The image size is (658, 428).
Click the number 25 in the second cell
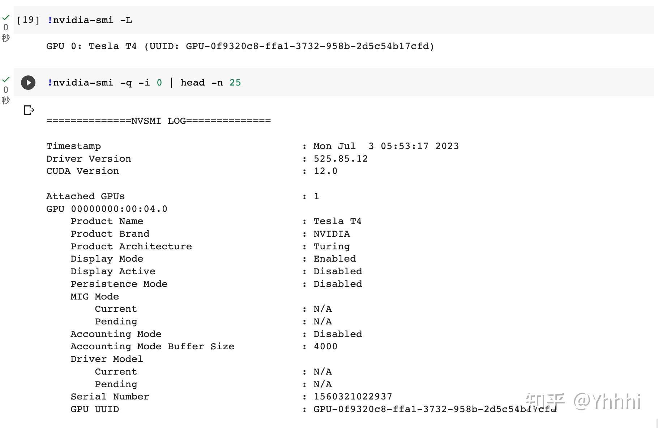click(x=235, y=83)
